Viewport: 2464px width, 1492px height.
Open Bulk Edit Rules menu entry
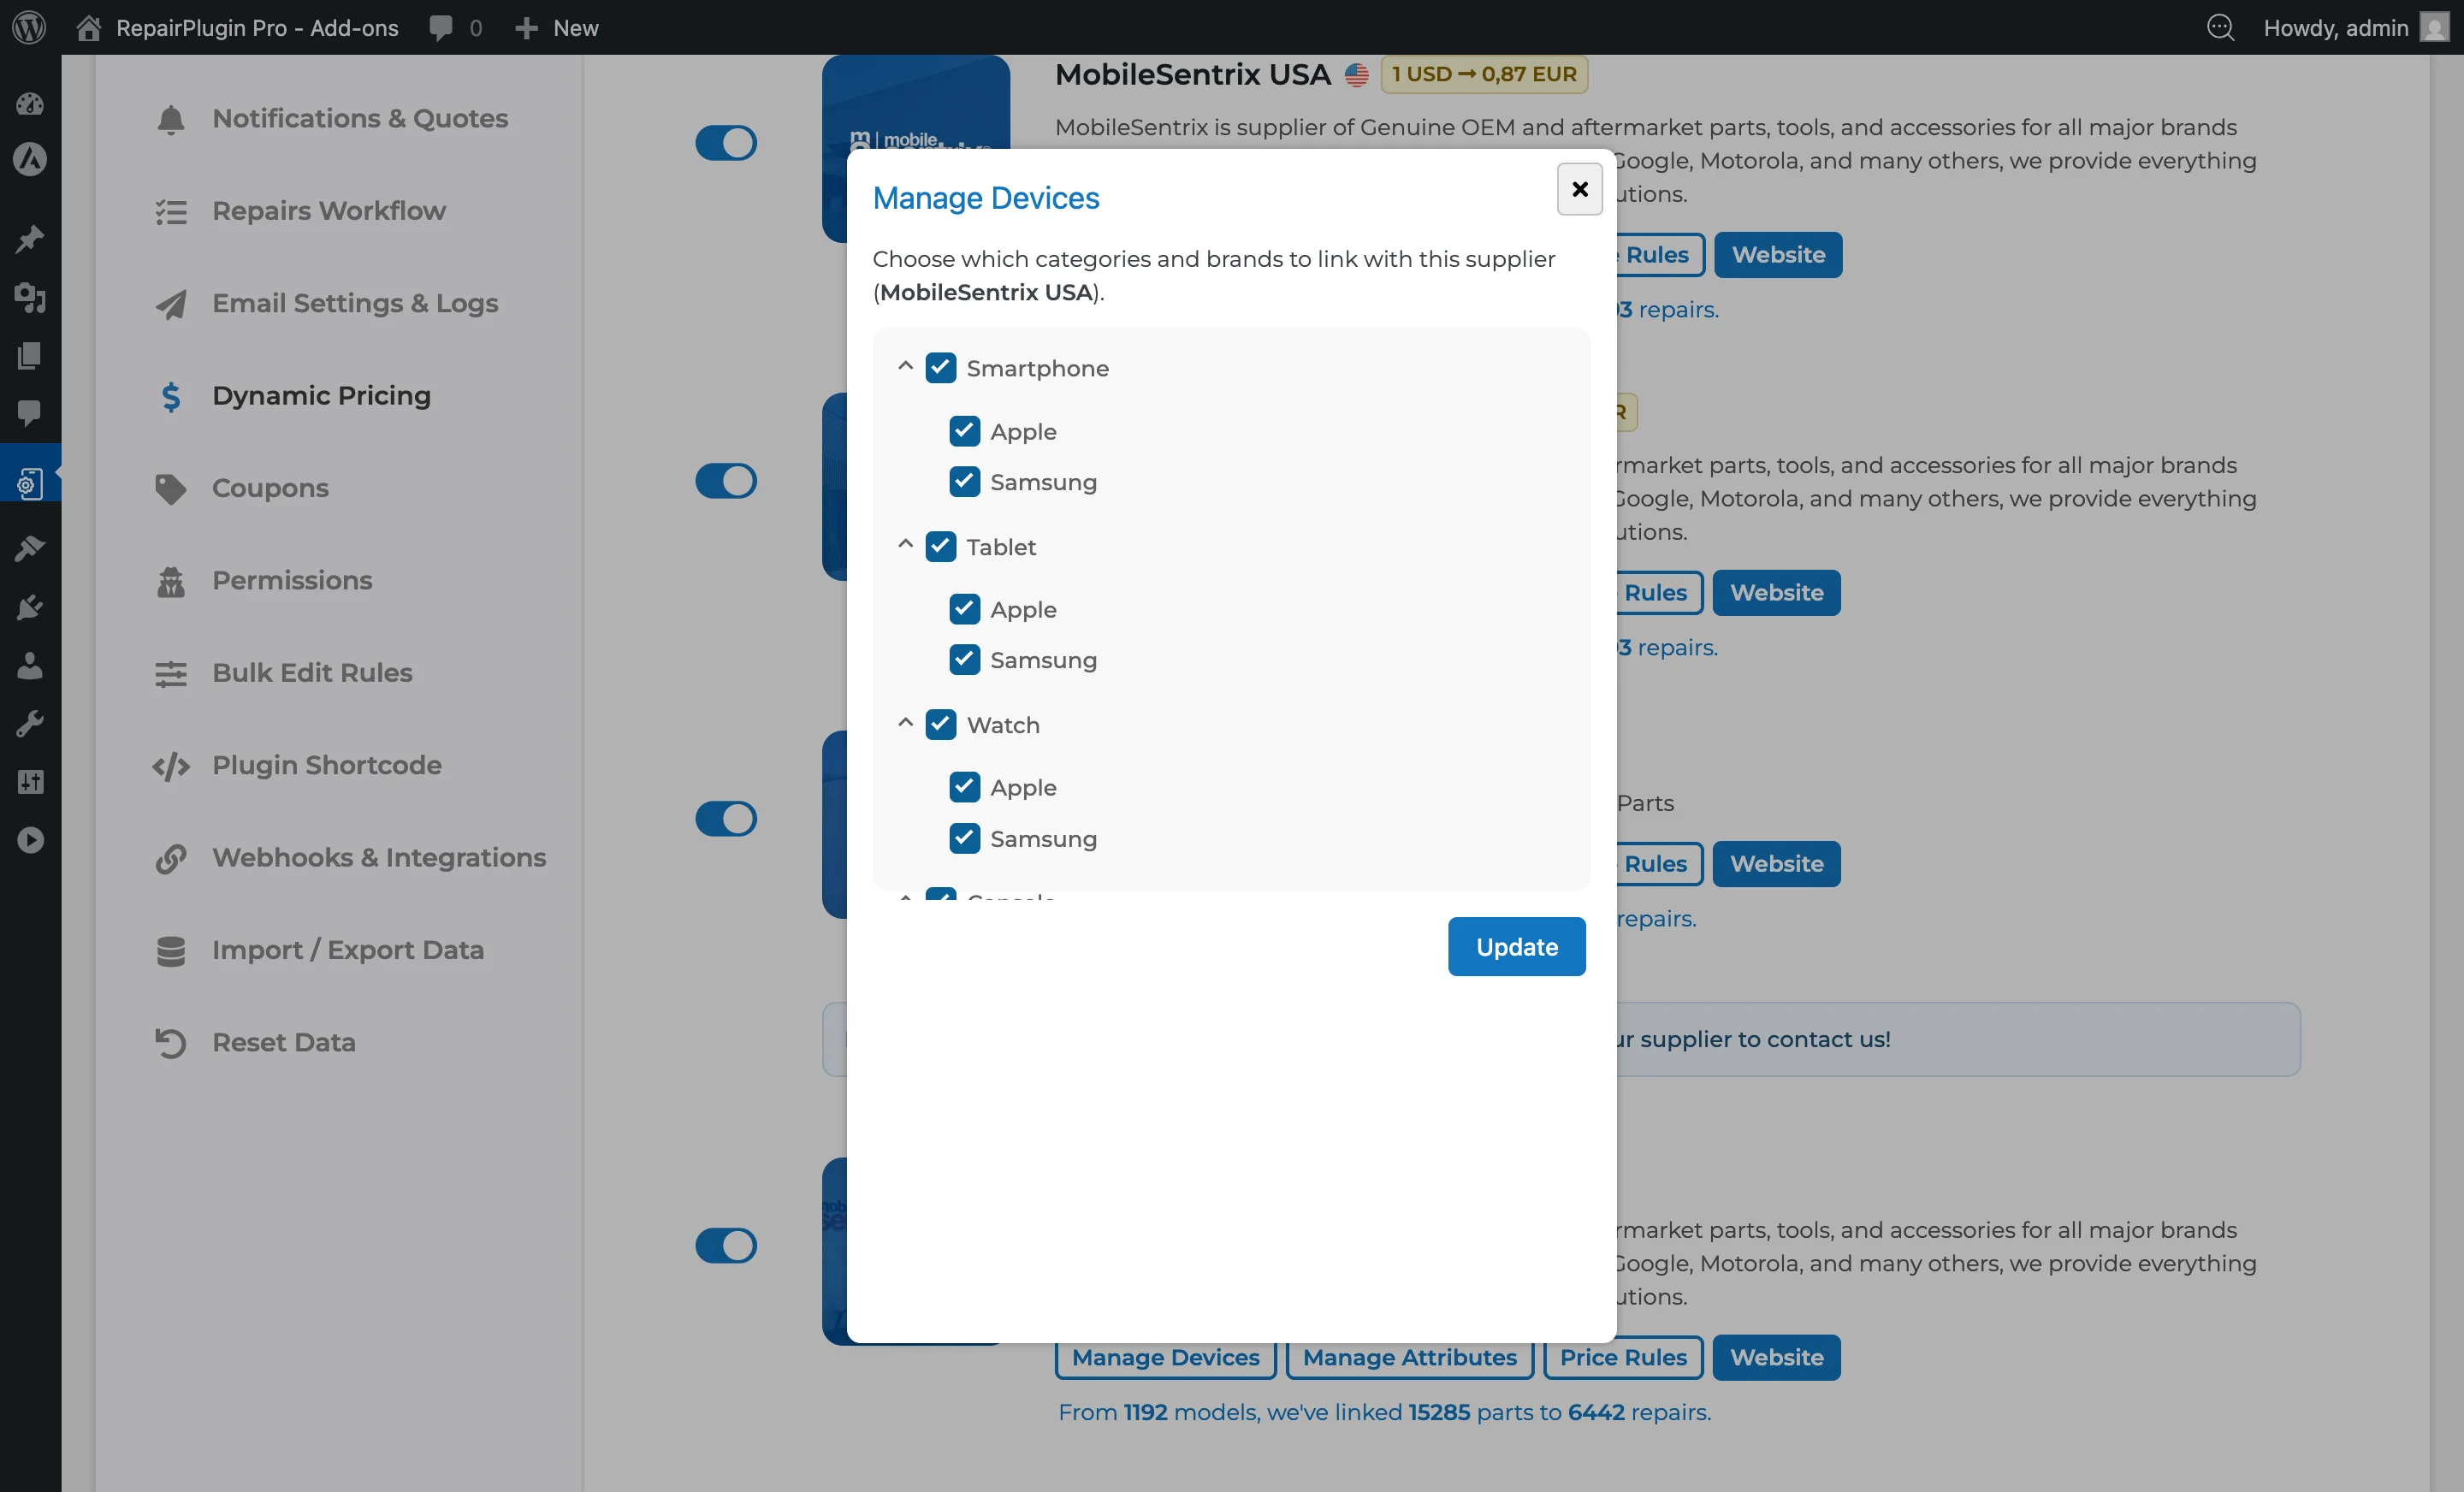(x=311, y=673)
